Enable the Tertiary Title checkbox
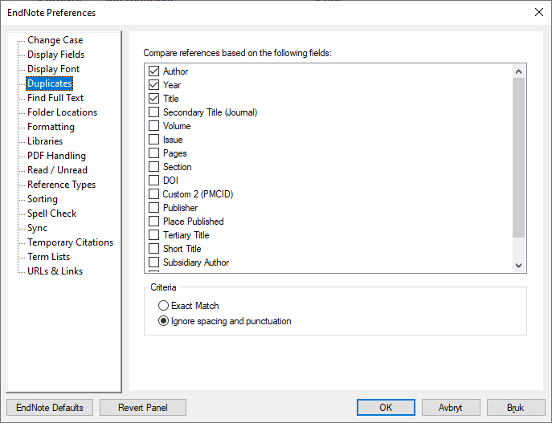Screen dimensions: 552x423 click(153, 235)
